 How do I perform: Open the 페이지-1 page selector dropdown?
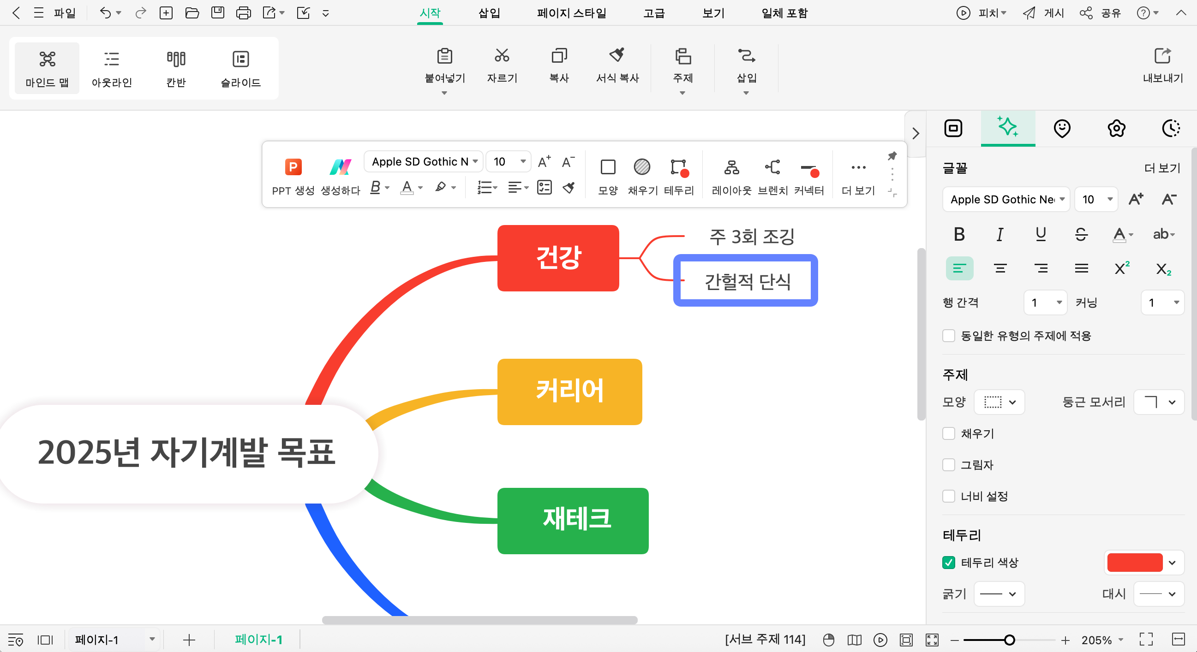(114, 640)
